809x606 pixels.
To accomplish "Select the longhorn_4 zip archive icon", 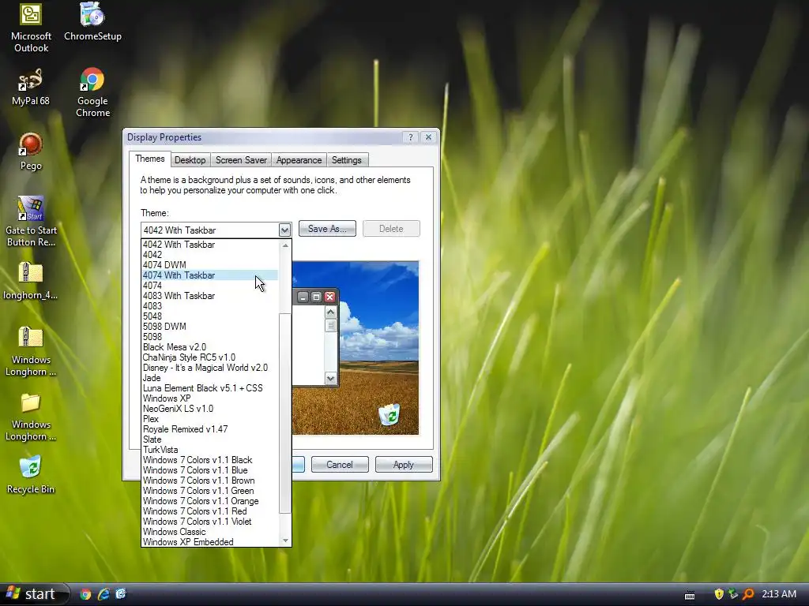I will coord(31,281).
